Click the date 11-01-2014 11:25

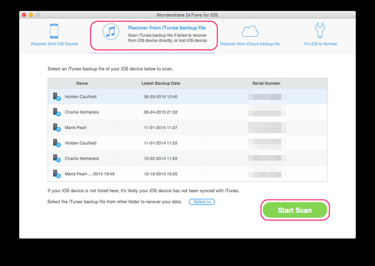pos(160,143)
